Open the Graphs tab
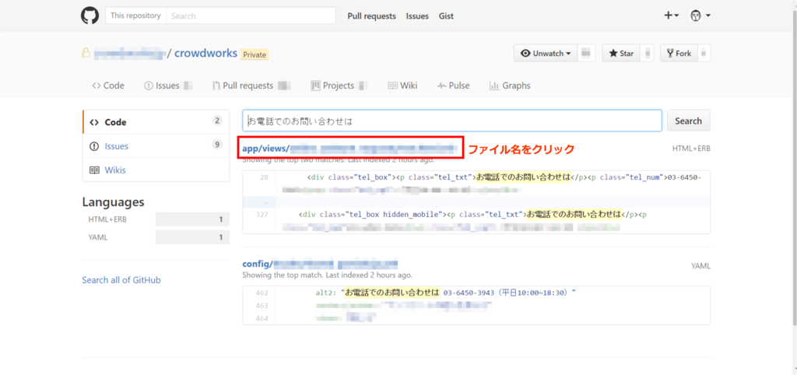This screenshot has width=797, height=375. (510, 86)
